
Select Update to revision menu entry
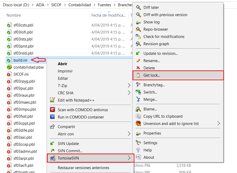[160, 54]
